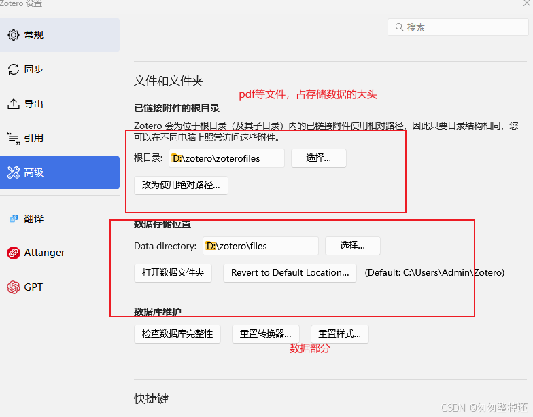
Task: Click Revert to Default Location... button
Action: tap(290, 273)
